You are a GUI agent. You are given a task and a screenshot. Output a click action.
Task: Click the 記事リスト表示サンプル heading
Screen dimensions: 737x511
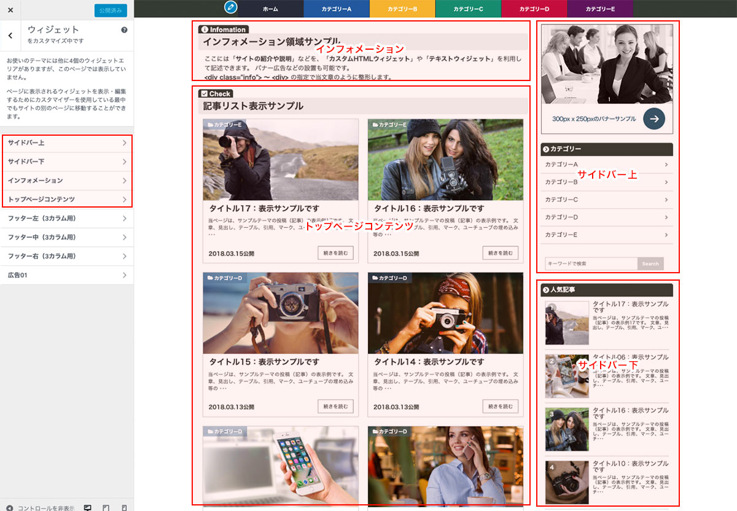click(x=253, y=106)
